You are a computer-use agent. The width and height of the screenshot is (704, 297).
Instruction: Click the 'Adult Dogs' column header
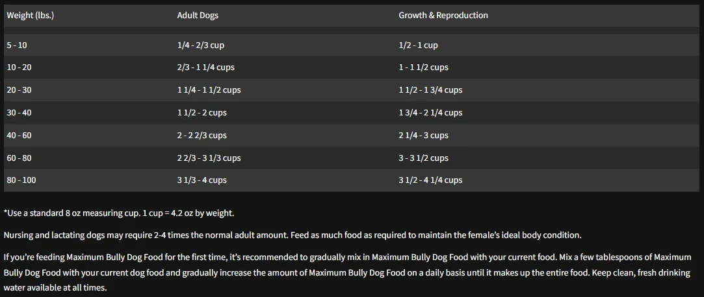[197, 15]
